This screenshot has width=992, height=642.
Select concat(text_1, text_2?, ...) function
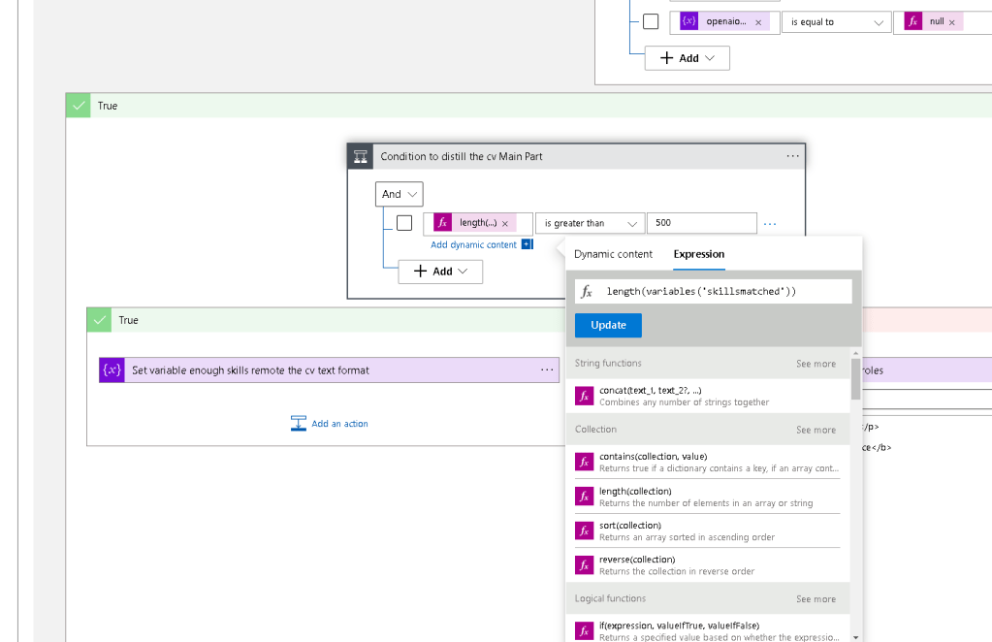[707, 396]
